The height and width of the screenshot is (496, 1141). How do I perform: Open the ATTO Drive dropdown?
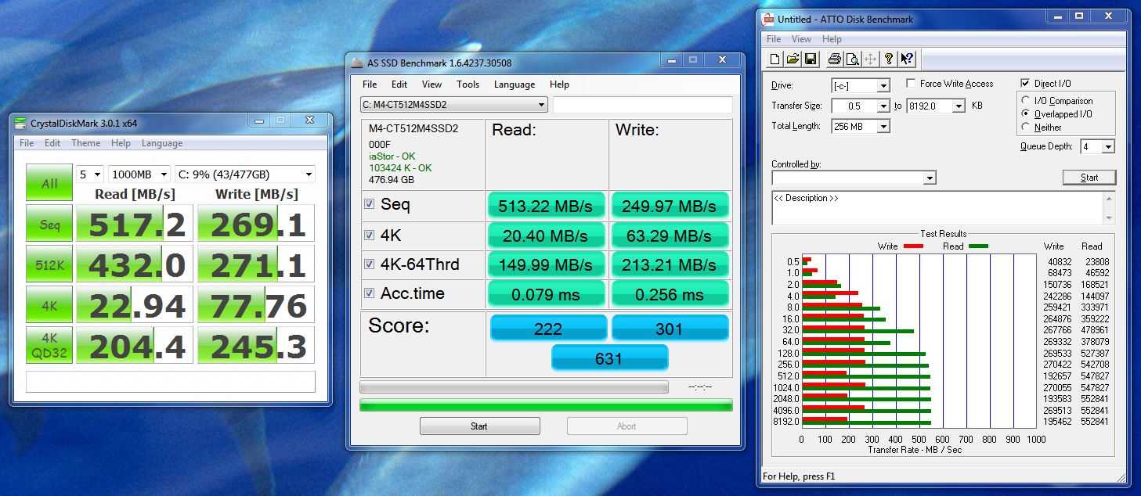tap(883, 85)
